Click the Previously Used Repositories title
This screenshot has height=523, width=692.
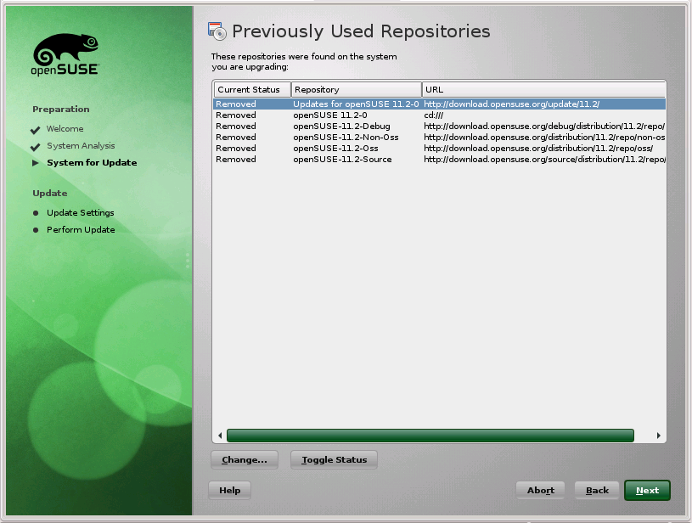click(x=361, y=31)
